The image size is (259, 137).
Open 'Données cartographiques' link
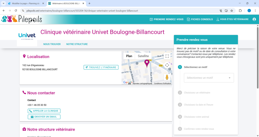(x=142, y=84)
